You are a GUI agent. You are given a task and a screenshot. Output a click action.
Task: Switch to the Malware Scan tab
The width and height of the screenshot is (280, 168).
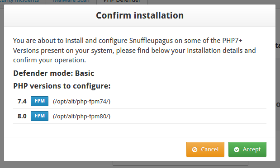coord(71,1)
